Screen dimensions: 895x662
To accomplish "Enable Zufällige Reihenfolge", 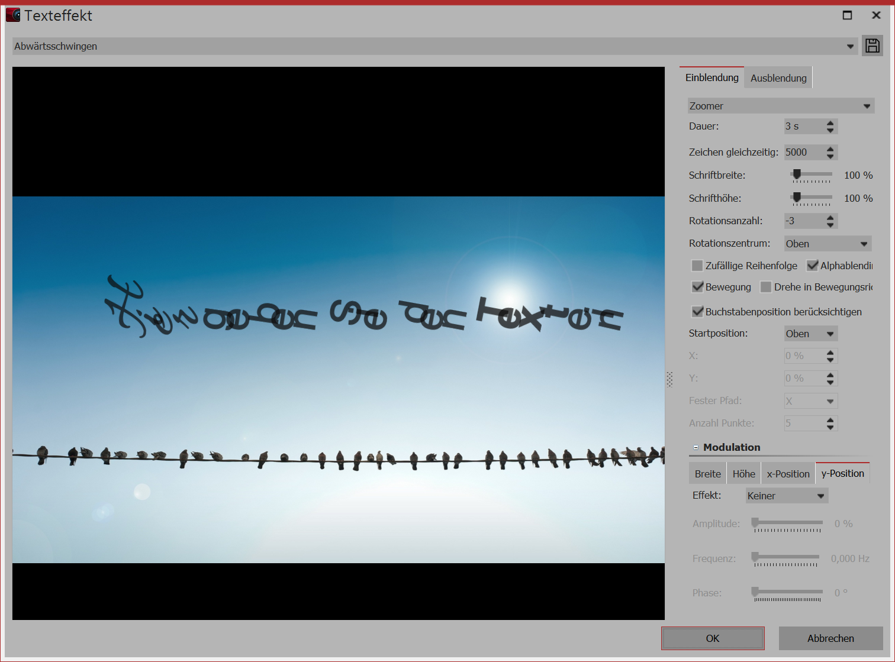I will pos(697,265).
